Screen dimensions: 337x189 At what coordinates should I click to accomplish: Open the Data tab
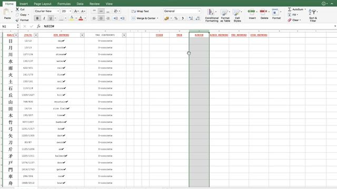click(80, 4)
